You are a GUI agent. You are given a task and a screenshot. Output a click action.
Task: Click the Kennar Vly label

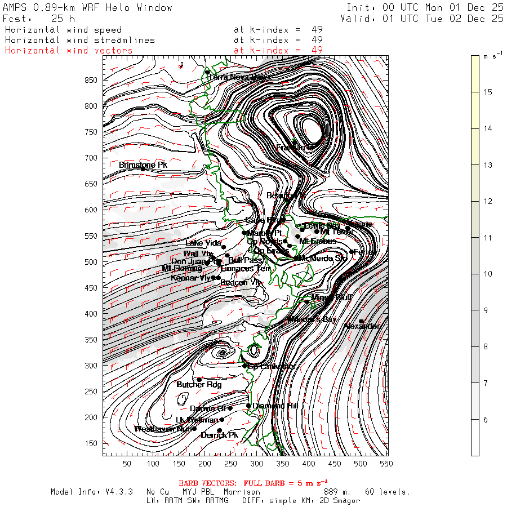(191, 278)
